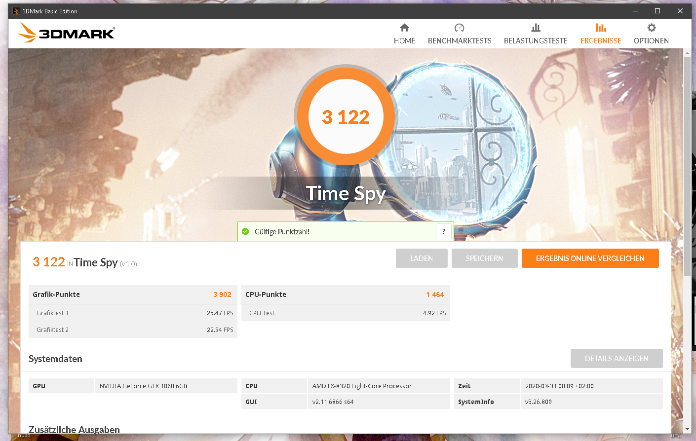Maximize the 3DMark window

[657, 11]
